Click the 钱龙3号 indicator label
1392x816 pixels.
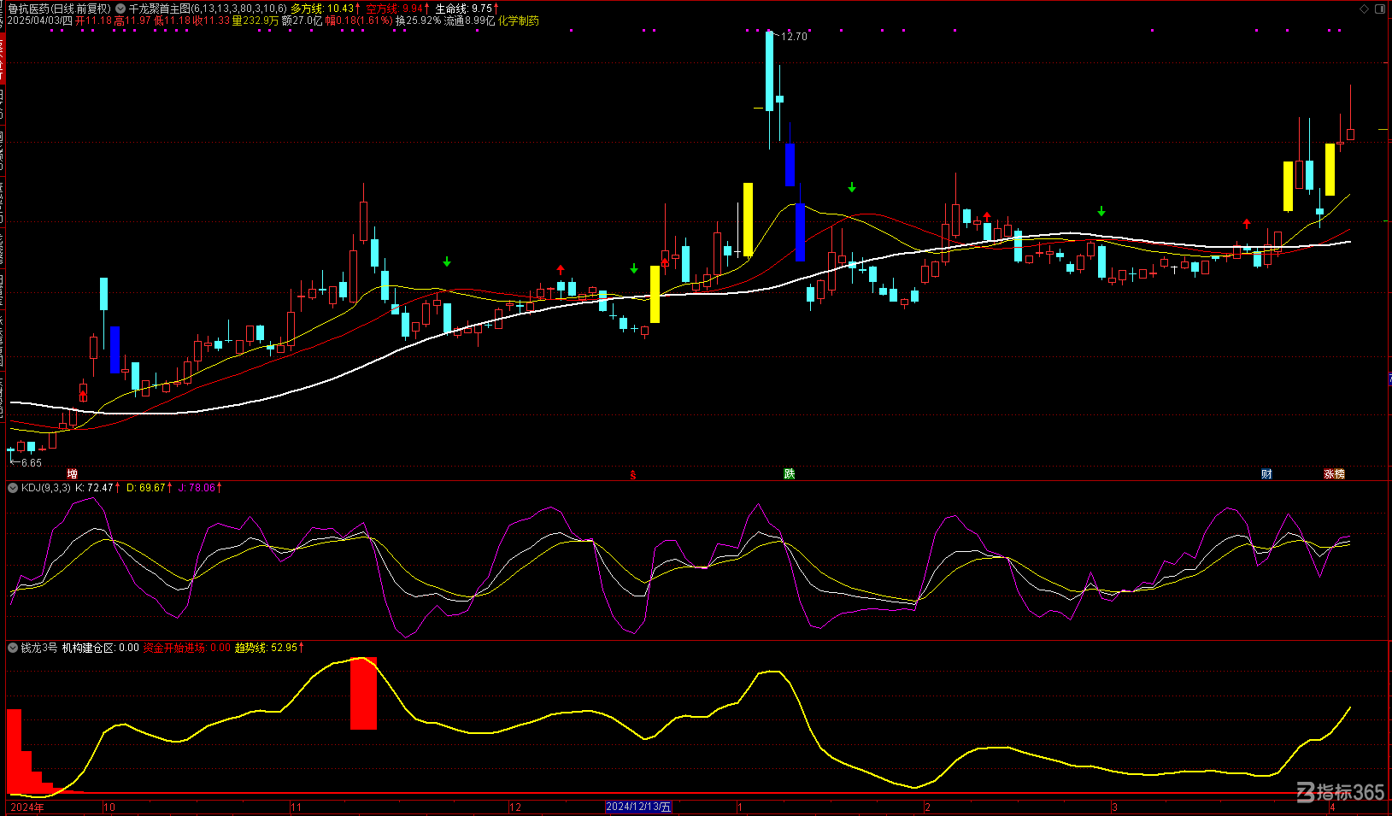coord(39,648)
